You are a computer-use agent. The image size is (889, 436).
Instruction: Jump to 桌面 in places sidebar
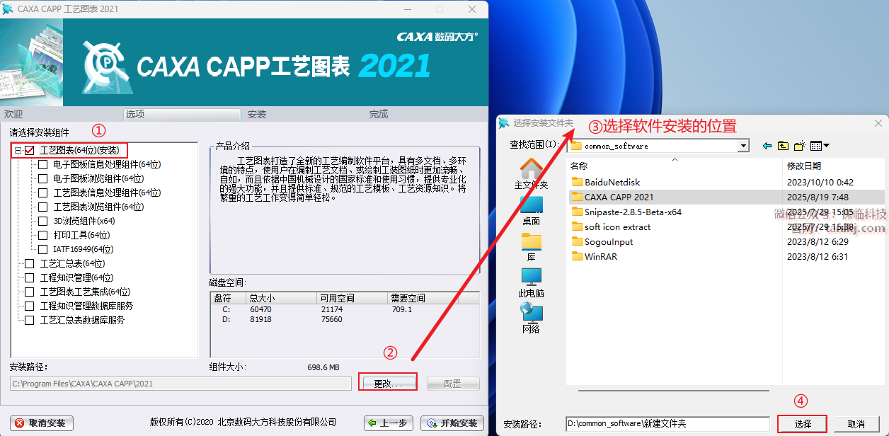pos(531,210)
